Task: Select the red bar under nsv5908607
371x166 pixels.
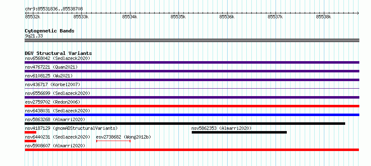Action: tap(192, 150)
